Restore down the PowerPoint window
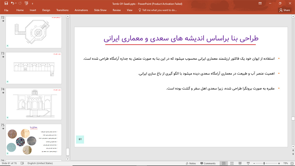 [280, 4]
